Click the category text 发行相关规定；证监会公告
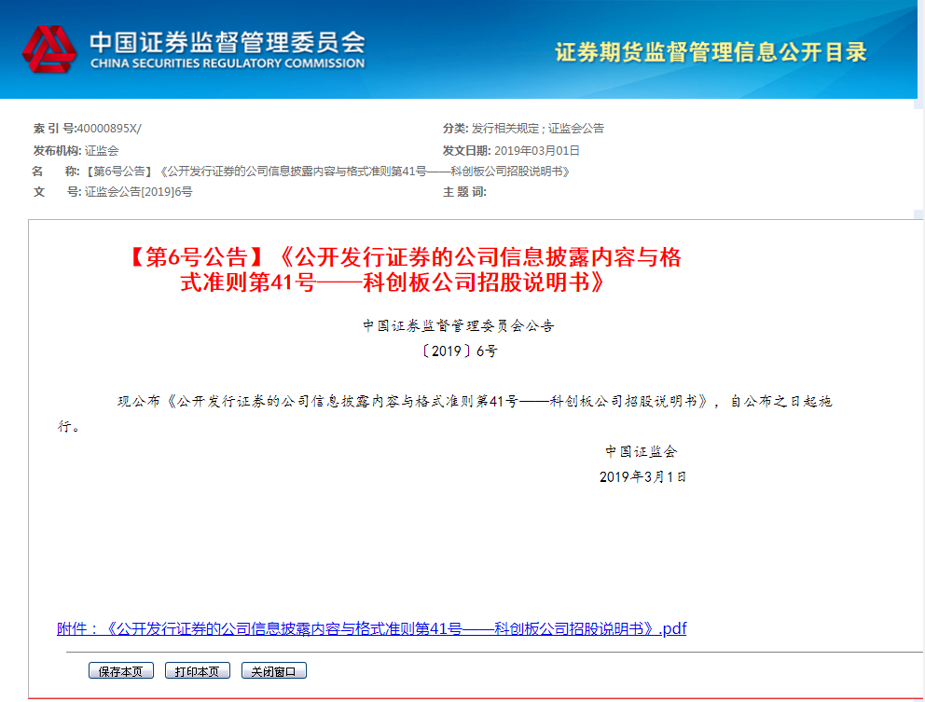The height and width of the screenshot is (702, 925). click(x=538, y=129)
